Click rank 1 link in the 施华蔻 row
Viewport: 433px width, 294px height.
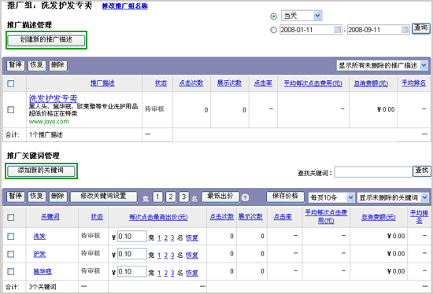click(159, 273)
